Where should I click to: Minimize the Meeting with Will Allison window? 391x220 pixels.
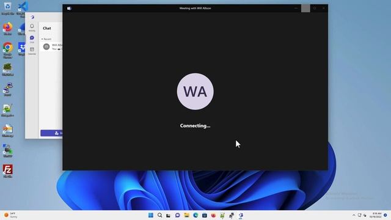click(296, 8)
